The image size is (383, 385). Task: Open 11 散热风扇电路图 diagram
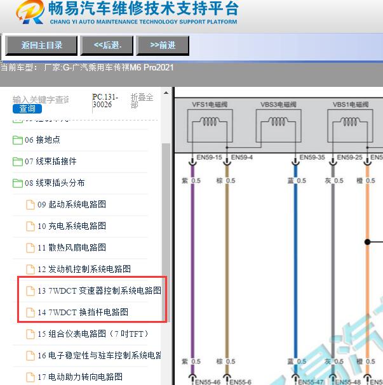(72, 247)
